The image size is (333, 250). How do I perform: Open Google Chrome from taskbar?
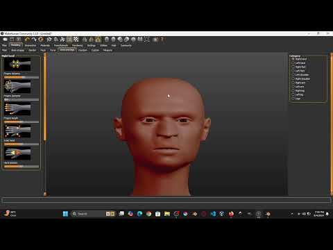point(148,214)
